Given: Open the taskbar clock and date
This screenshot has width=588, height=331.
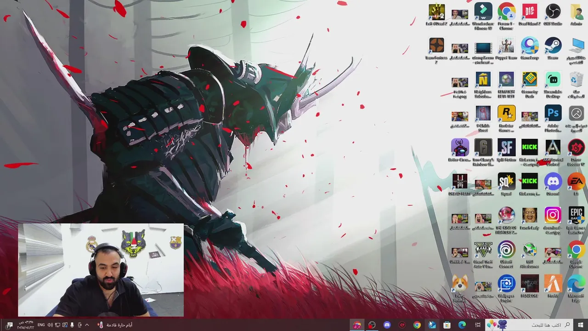Looking at the screenshot, I should click(25, 325).
